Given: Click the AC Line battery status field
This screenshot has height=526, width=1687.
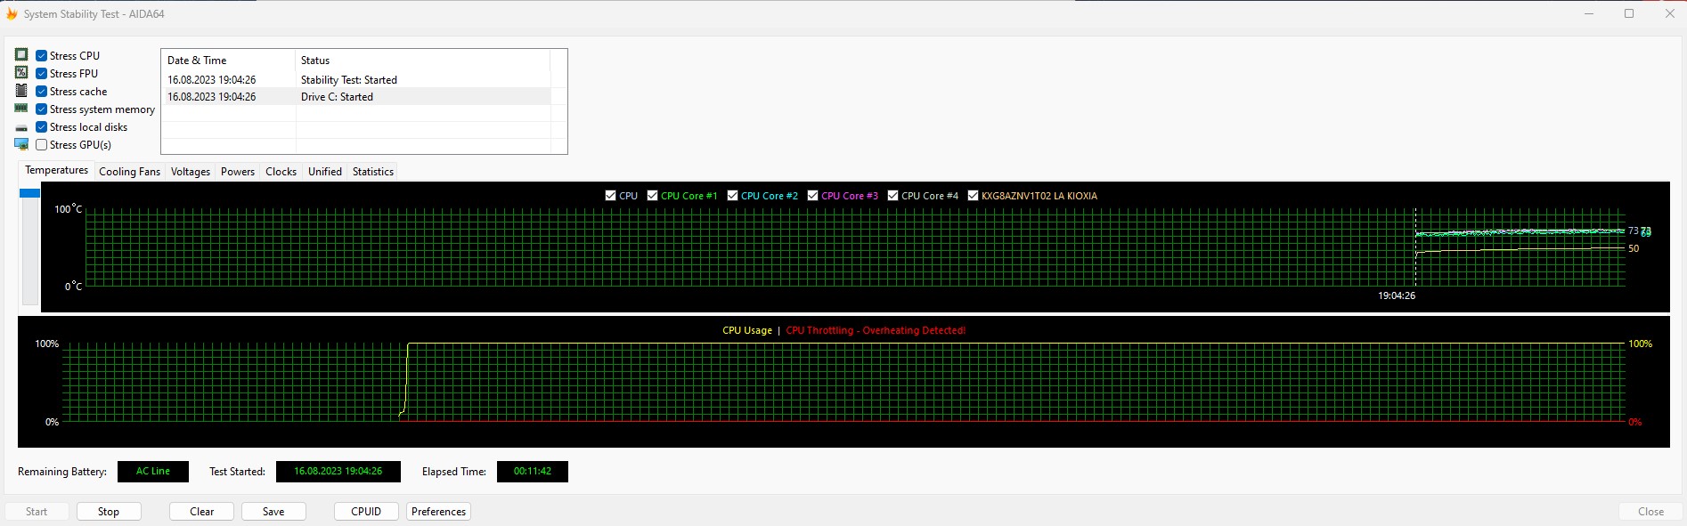Looking at the screenshot, I should pos(153,472).
